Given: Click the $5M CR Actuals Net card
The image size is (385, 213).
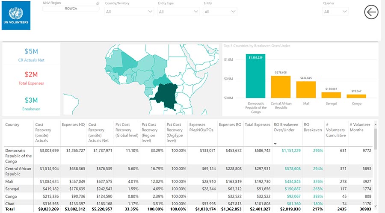Looking at the screenshot, I should click(x=31, y=55).
